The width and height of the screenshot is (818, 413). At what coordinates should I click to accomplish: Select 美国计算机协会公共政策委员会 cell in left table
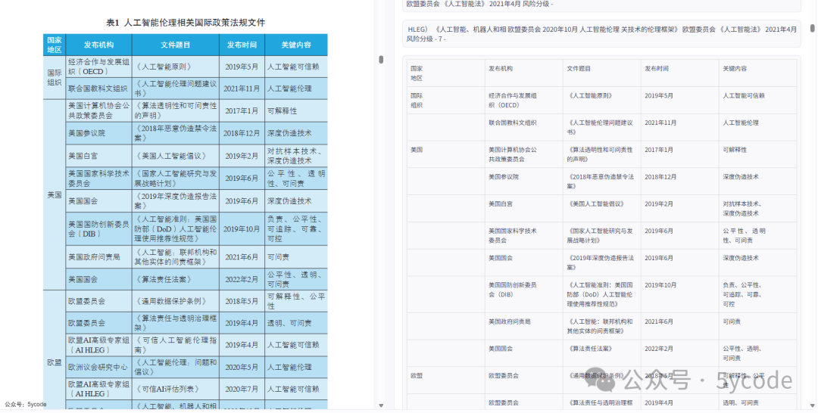click(x=98, y=110)
